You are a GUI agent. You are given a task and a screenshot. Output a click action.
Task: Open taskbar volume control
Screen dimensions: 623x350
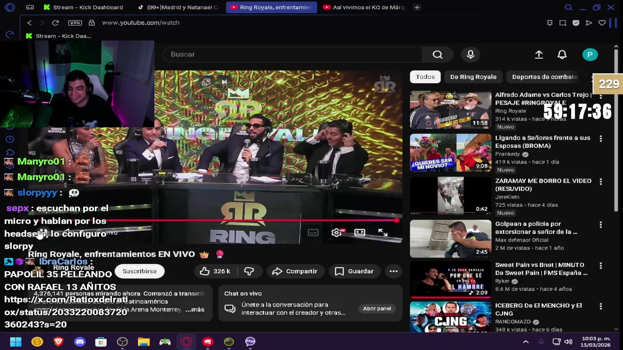tap(568, 342)
